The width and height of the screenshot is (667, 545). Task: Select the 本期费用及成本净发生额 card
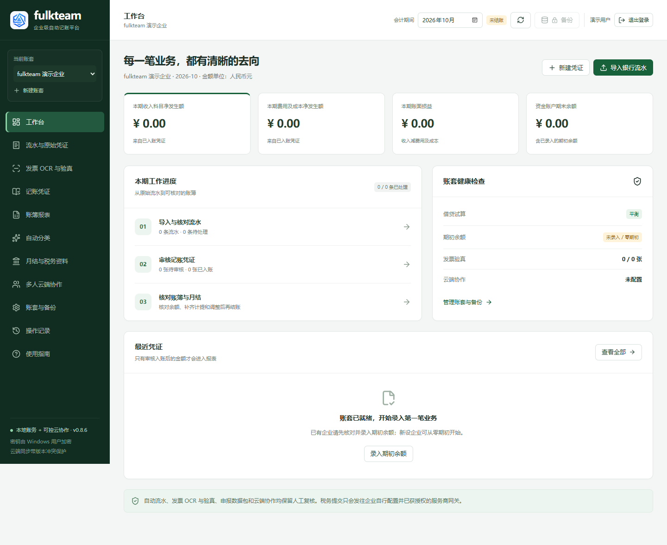(321, 123)
